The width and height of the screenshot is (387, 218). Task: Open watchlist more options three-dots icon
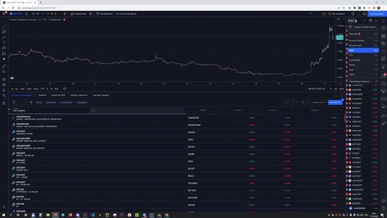[x=376, y=21]
